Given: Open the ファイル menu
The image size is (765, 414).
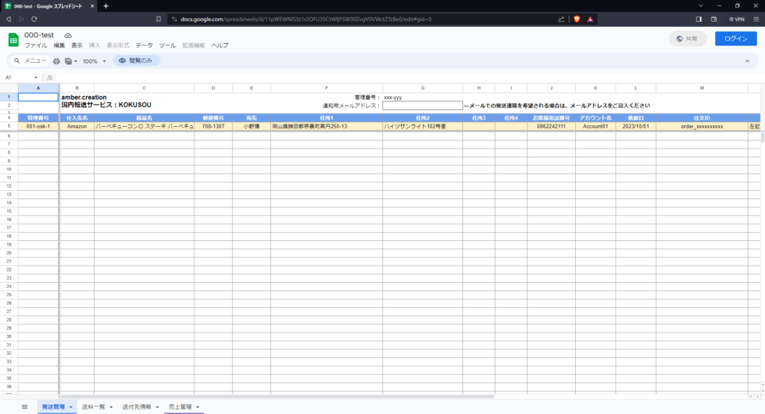Looking at the screenshot, I should [36, 46].
